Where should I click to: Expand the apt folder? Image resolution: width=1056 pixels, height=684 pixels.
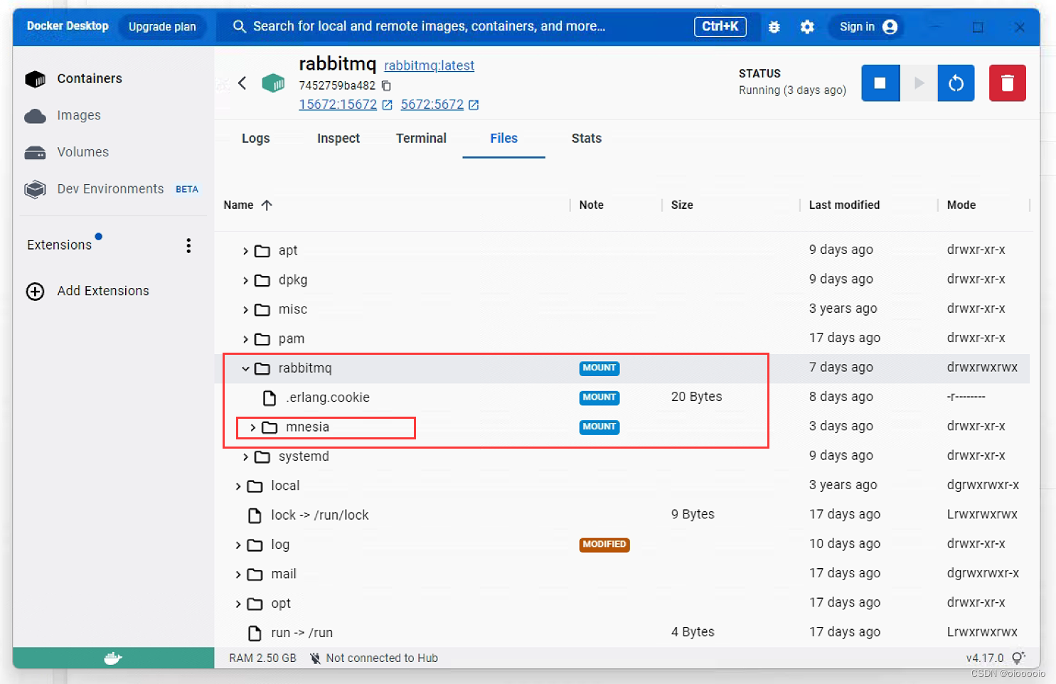(x=244, y=250)
